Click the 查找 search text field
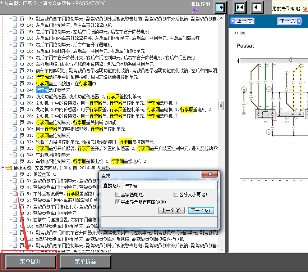This screenshot has height=274, width=308. click(x=169, y=186)
